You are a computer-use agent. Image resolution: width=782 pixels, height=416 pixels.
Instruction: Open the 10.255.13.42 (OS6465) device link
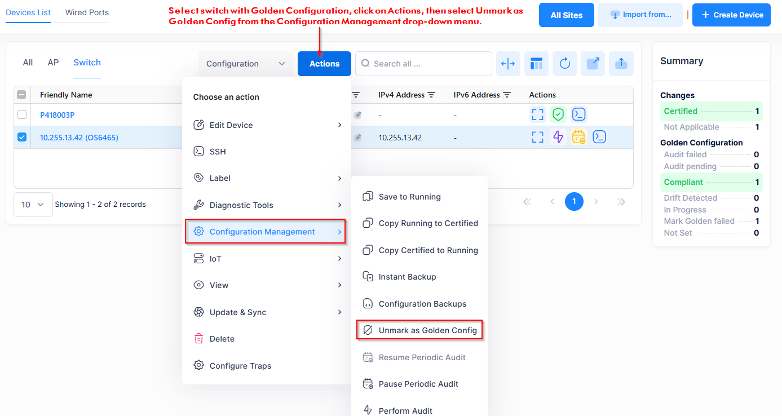pyautogui.click(x=79, y=138)
